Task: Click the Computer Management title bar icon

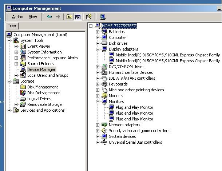Action: click(x=9, y=8)
